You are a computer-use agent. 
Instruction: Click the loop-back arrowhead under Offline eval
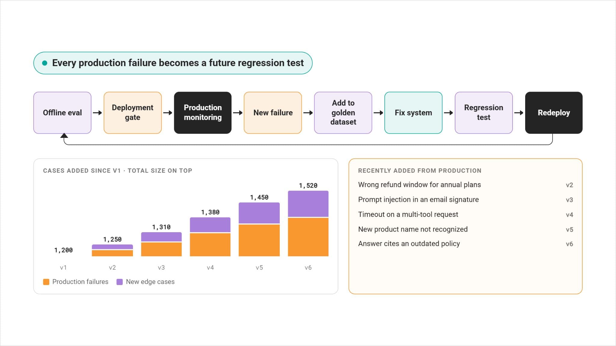coord(64,135)
